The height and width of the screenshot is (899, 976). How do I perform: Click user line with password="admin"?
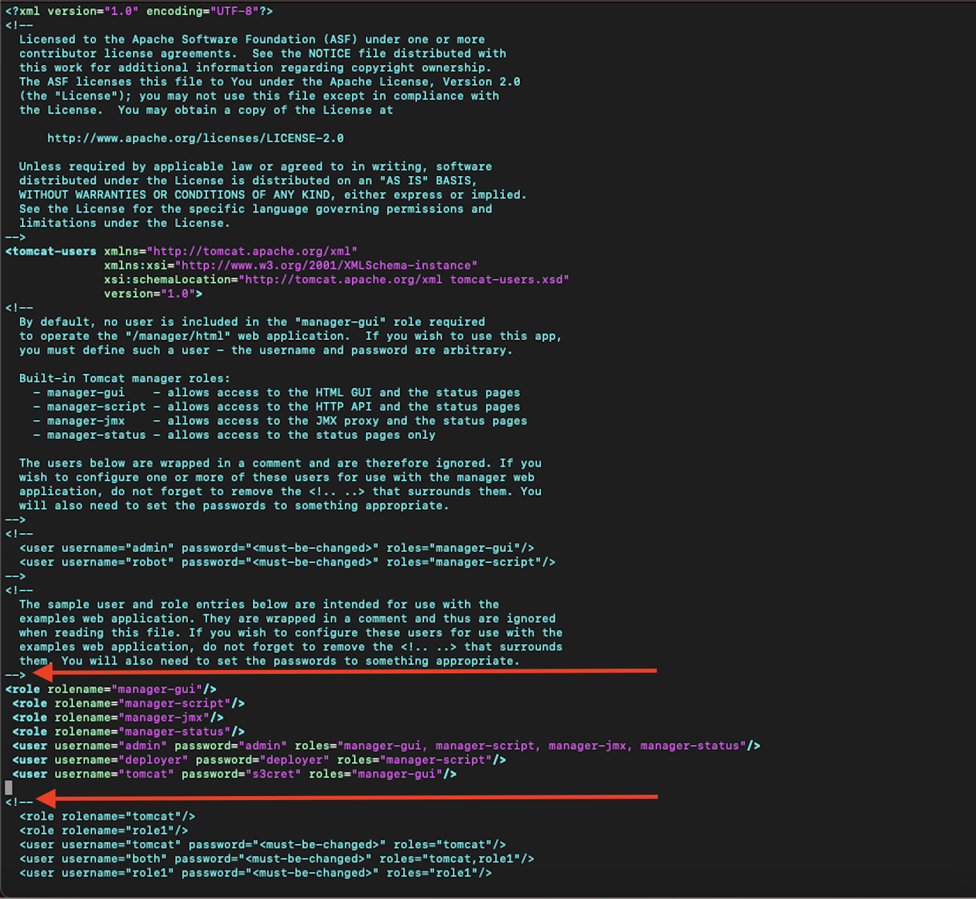(386, 746)
